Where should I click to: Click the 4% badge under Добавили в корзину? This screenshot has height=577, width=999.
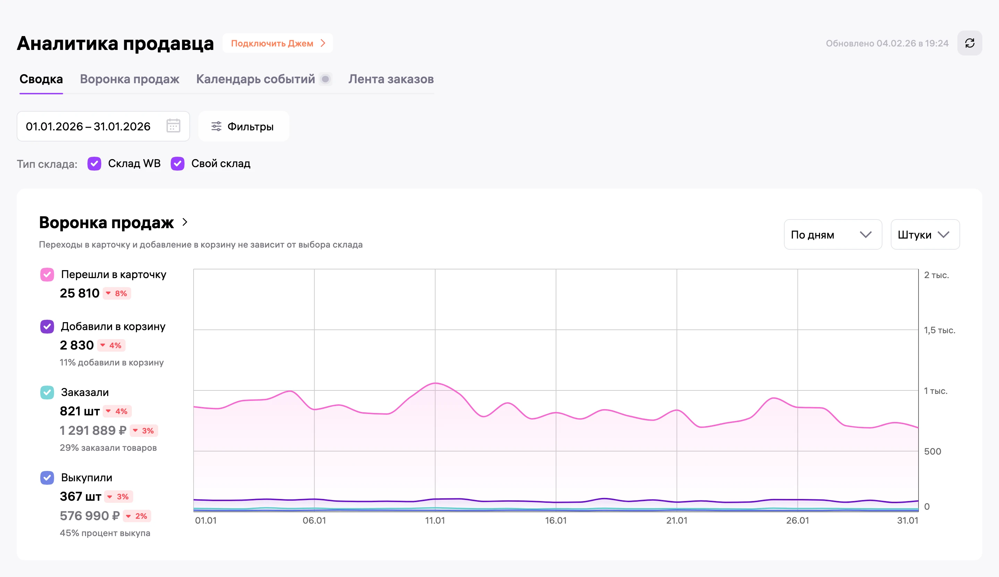click(111, 345)
